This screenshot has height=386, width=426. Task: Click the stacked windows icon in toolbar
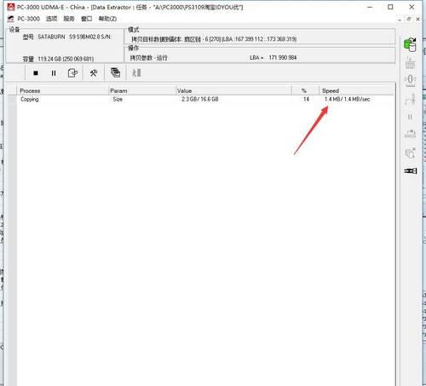click(x=115, y=72)
